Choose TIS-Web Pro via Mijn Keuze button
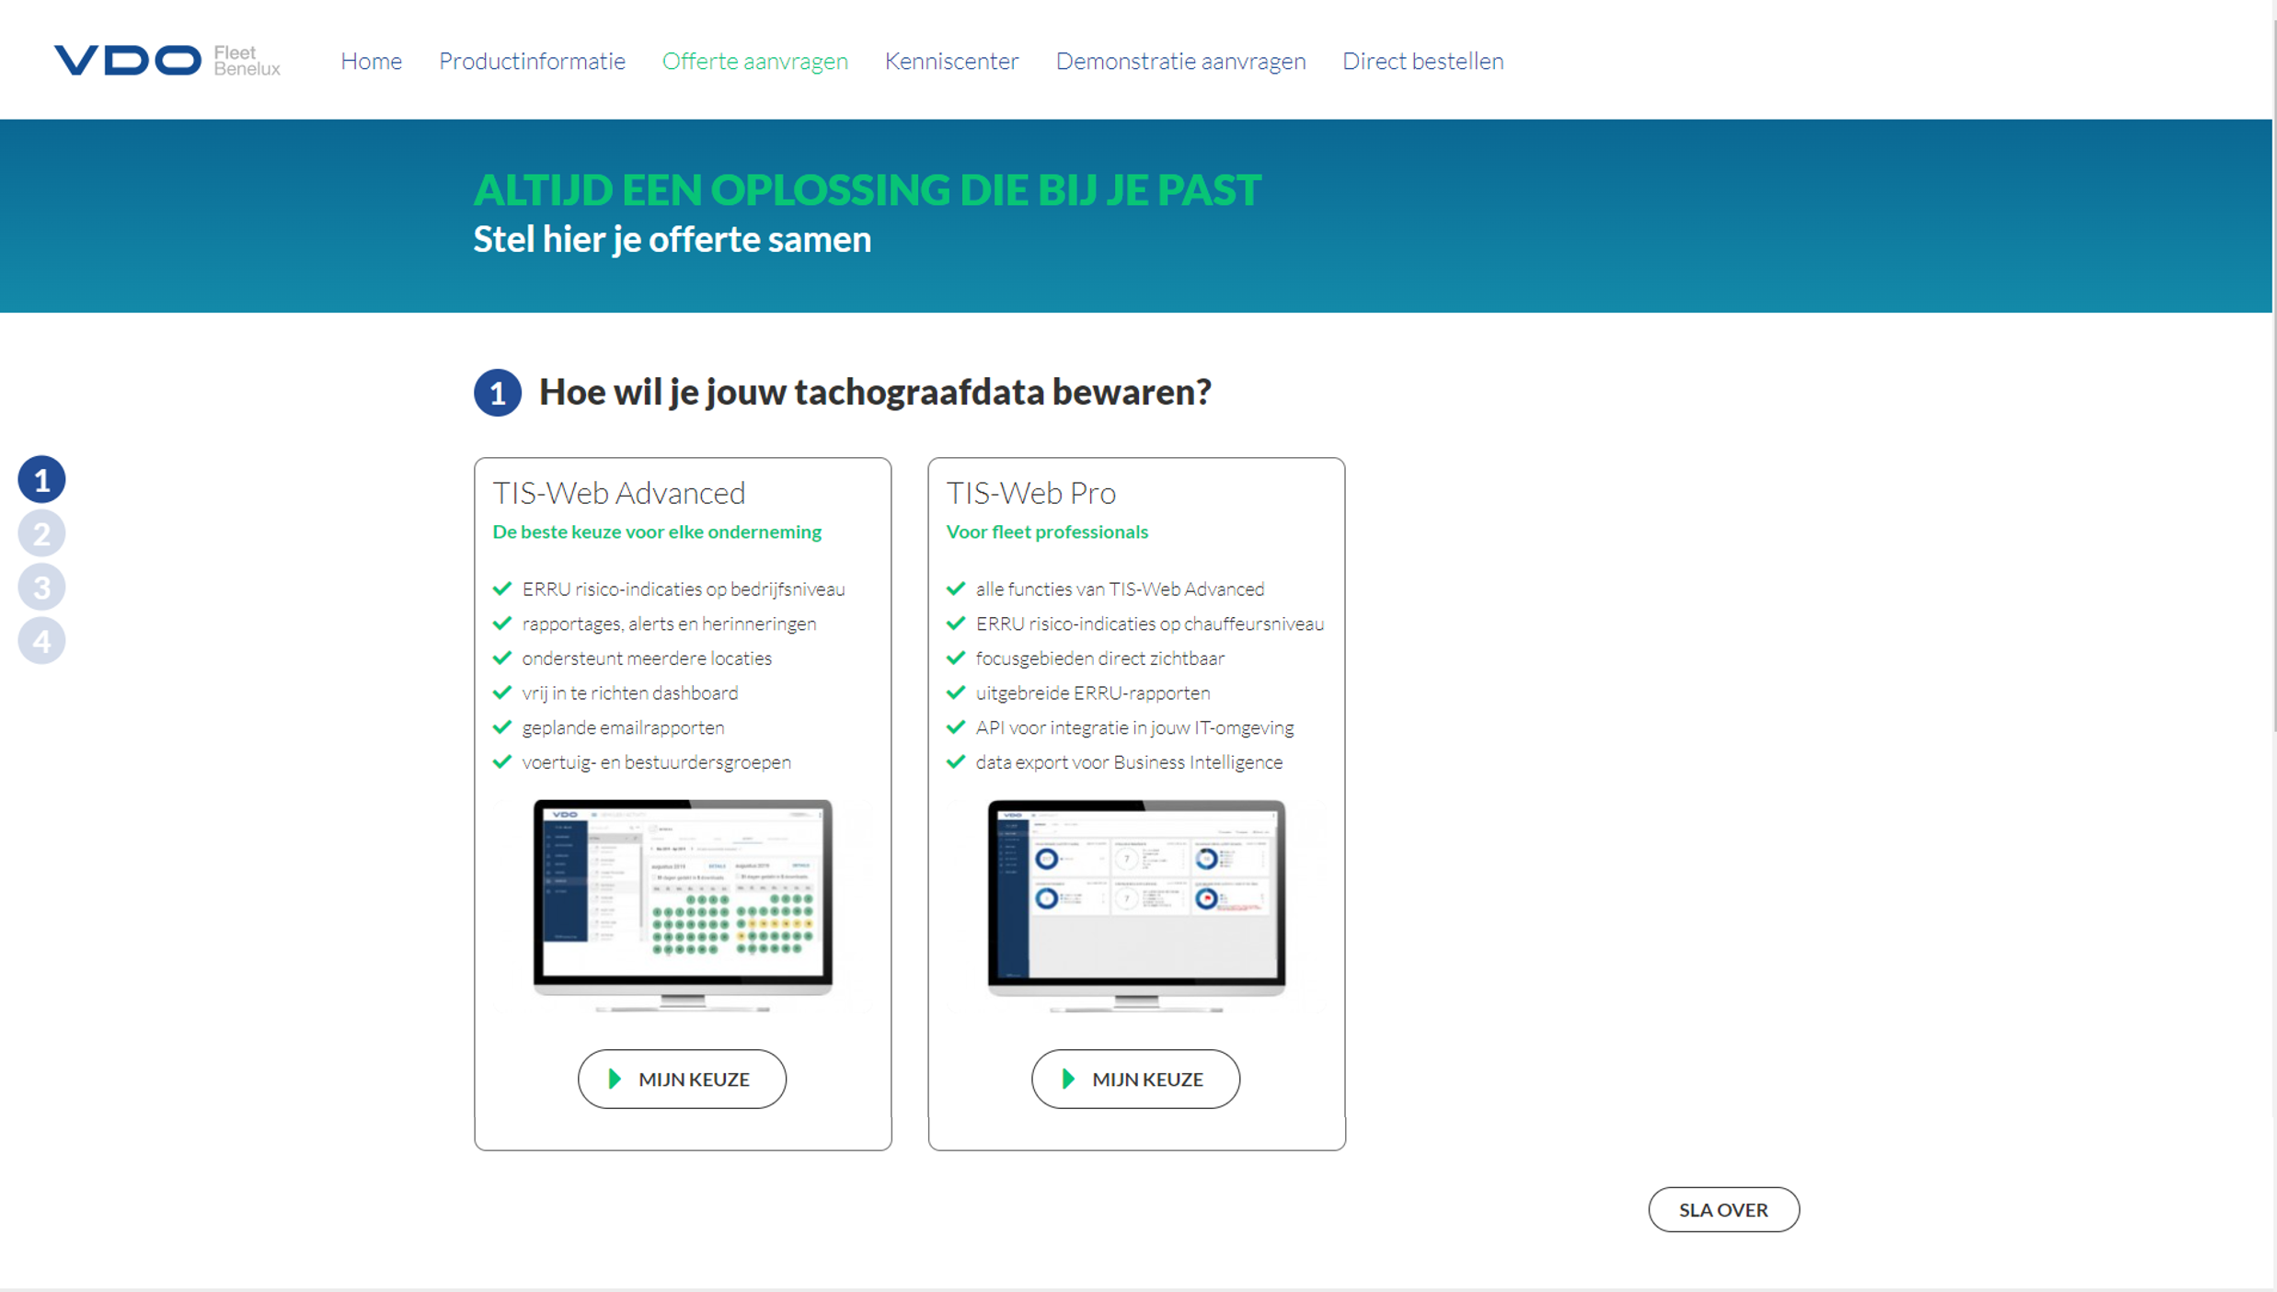2277x1292 pixels. tap(1135, 1079)
